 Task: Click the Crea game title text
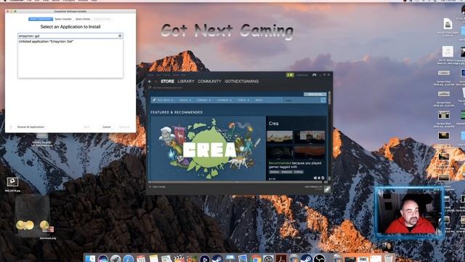point(273,123)
